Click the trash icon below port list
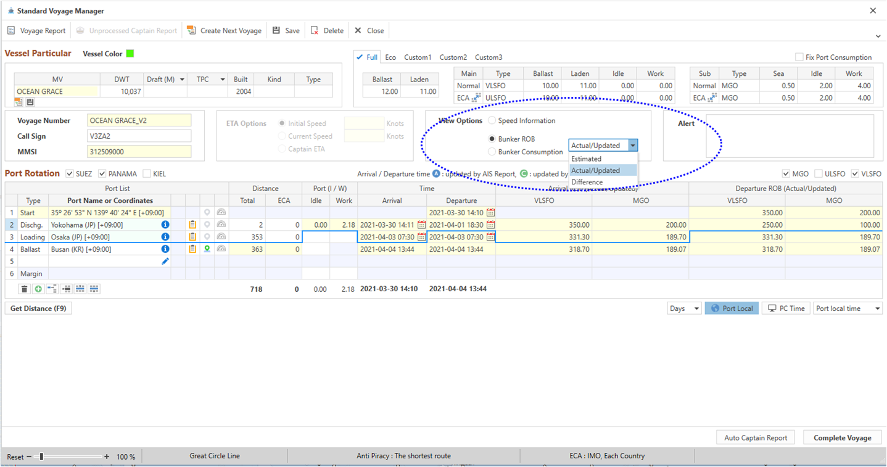 tap(24, 289)
